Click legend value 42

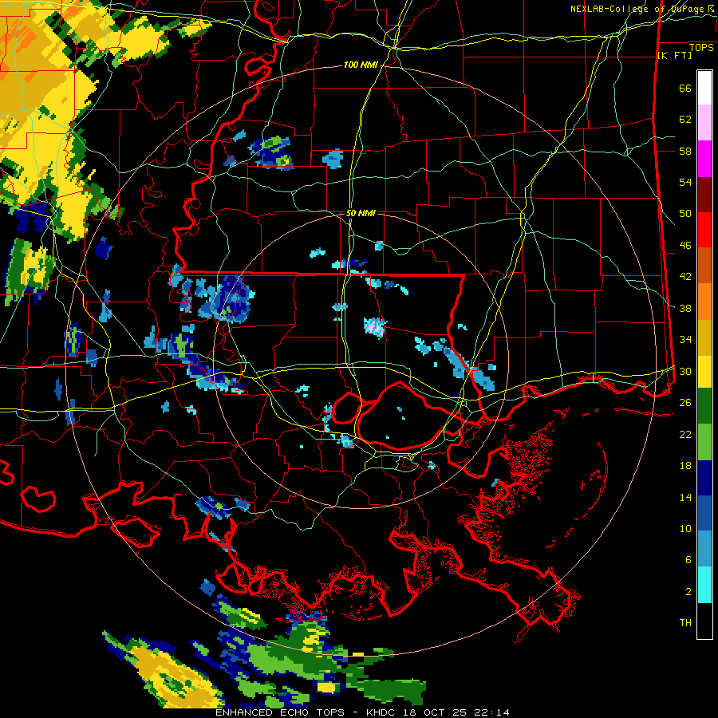(x=685, y=277)
